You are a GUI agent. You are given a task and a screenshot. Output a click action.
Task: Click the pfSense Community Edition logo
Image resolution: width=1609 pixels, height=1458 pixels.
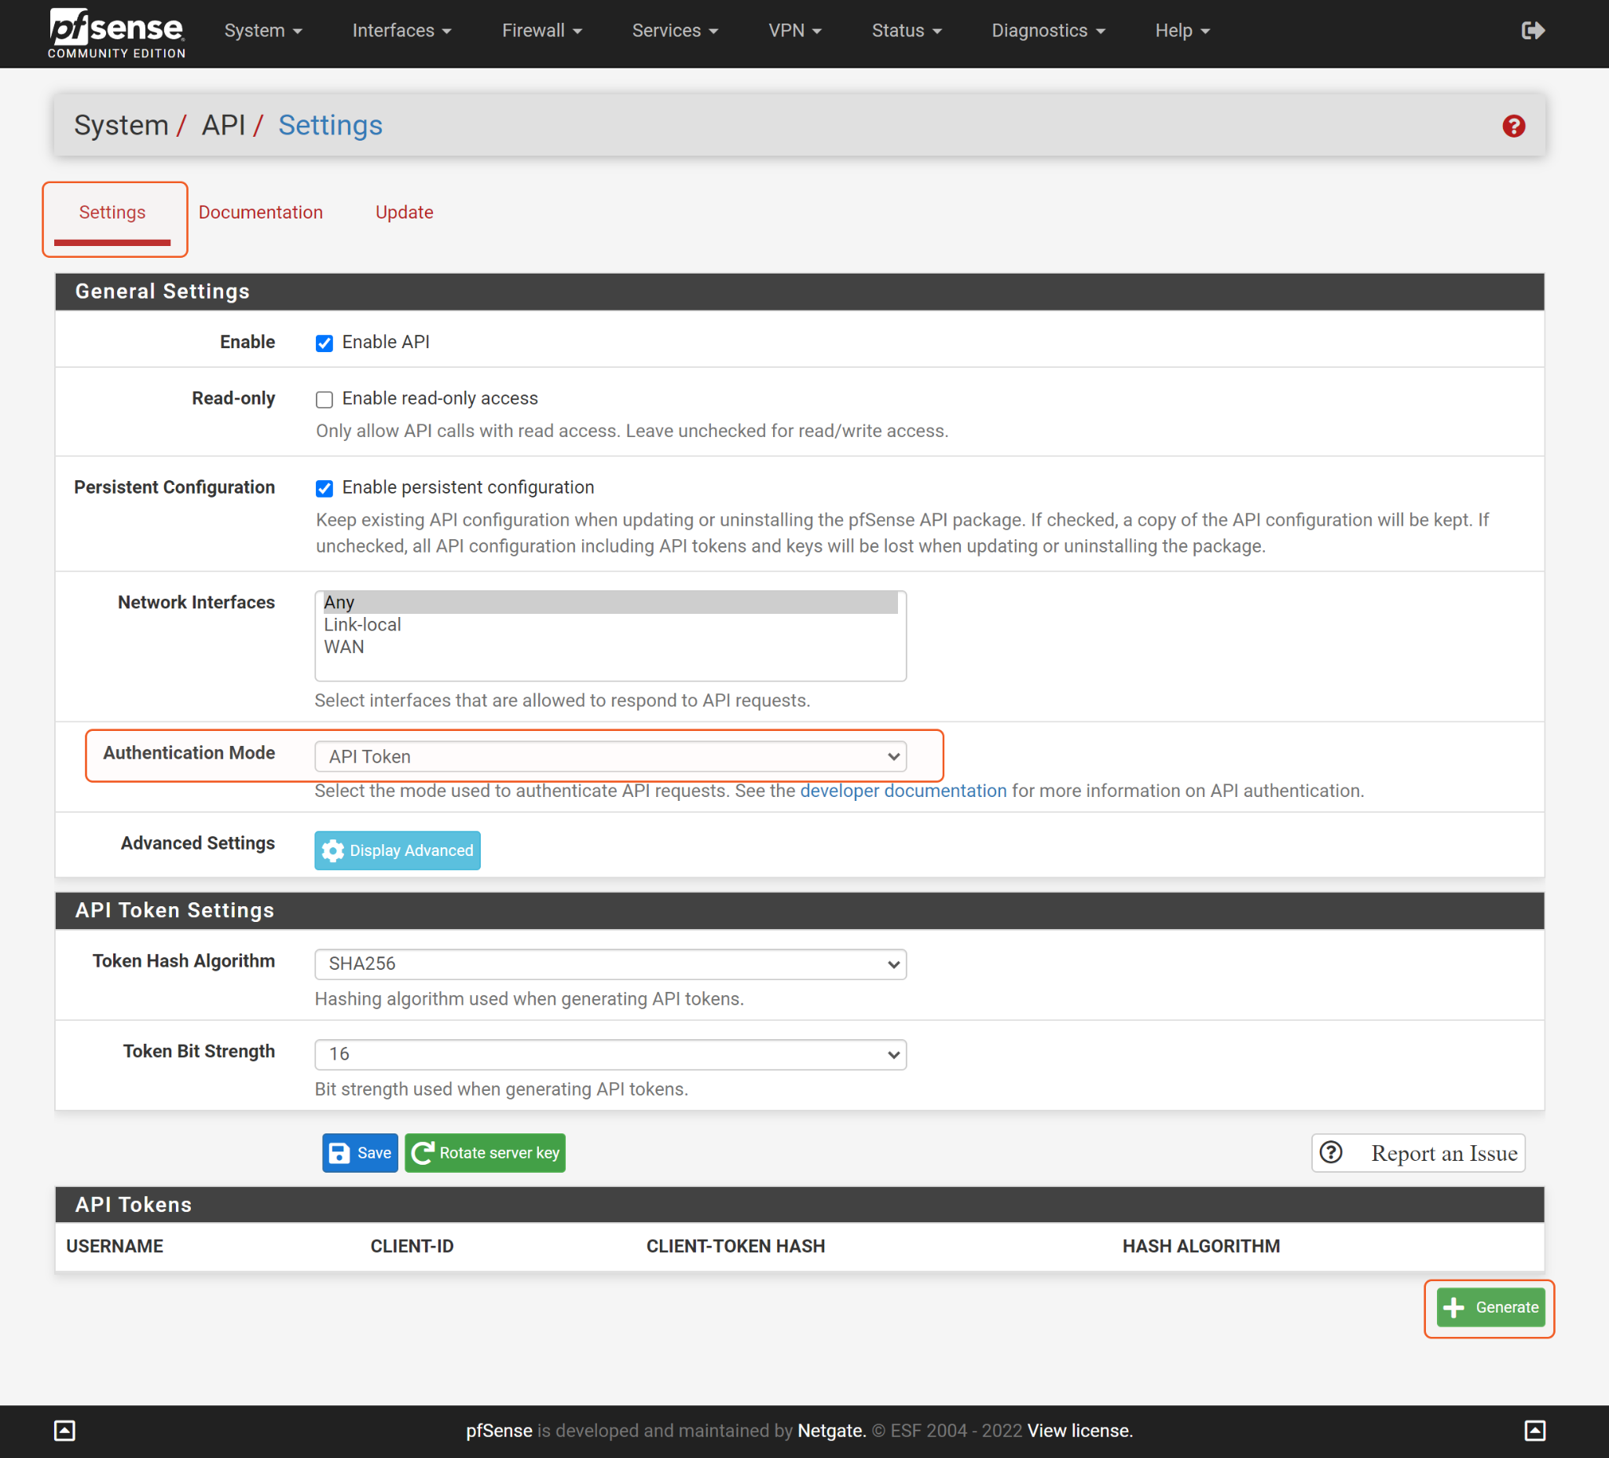click(x=116, y=33)
